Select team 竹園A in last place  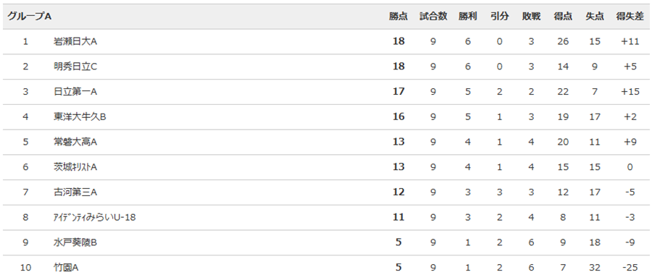point(66,268)
